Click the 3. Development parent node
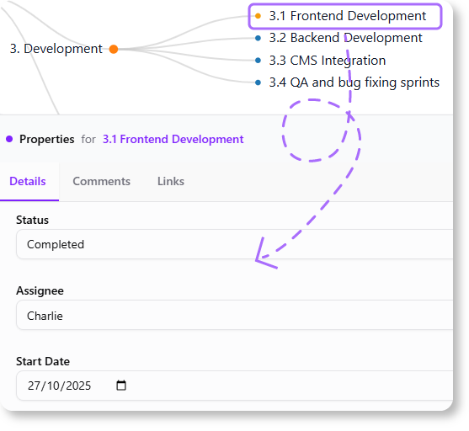The width and height of the screenshot is (469, 431). click(x=56, y=49)
